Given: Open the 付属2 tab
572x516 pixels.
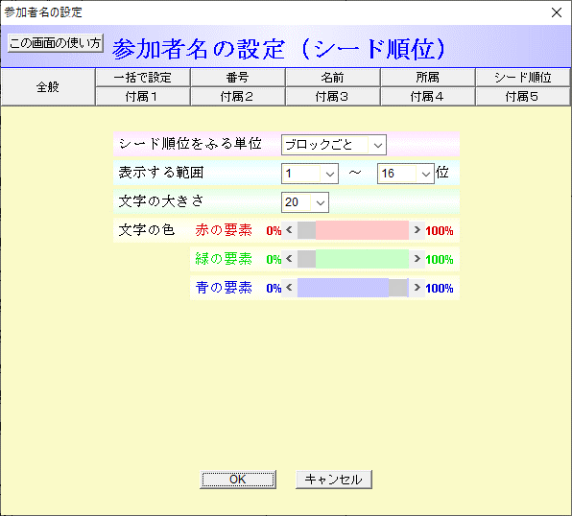Looking at the screenshot, I should (237, 97).
